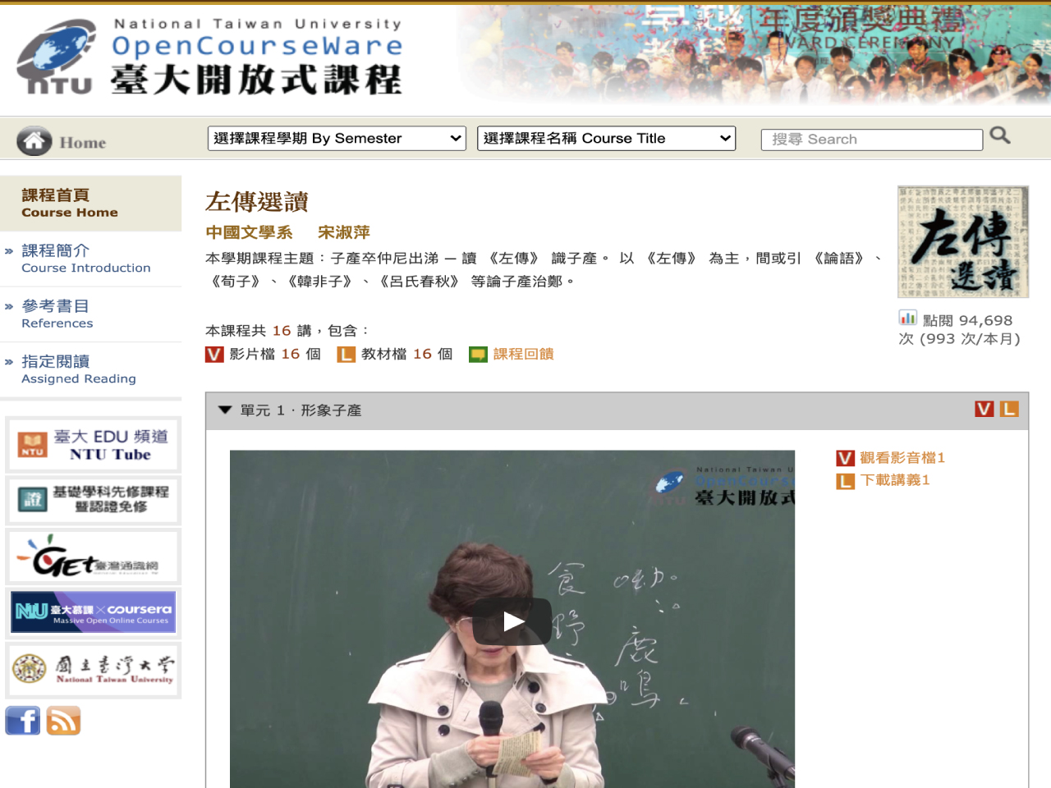Click the green 課程回饋 feedback icon
The width and height of the screenshot is (1051, 788).
(x=478, y=355)
